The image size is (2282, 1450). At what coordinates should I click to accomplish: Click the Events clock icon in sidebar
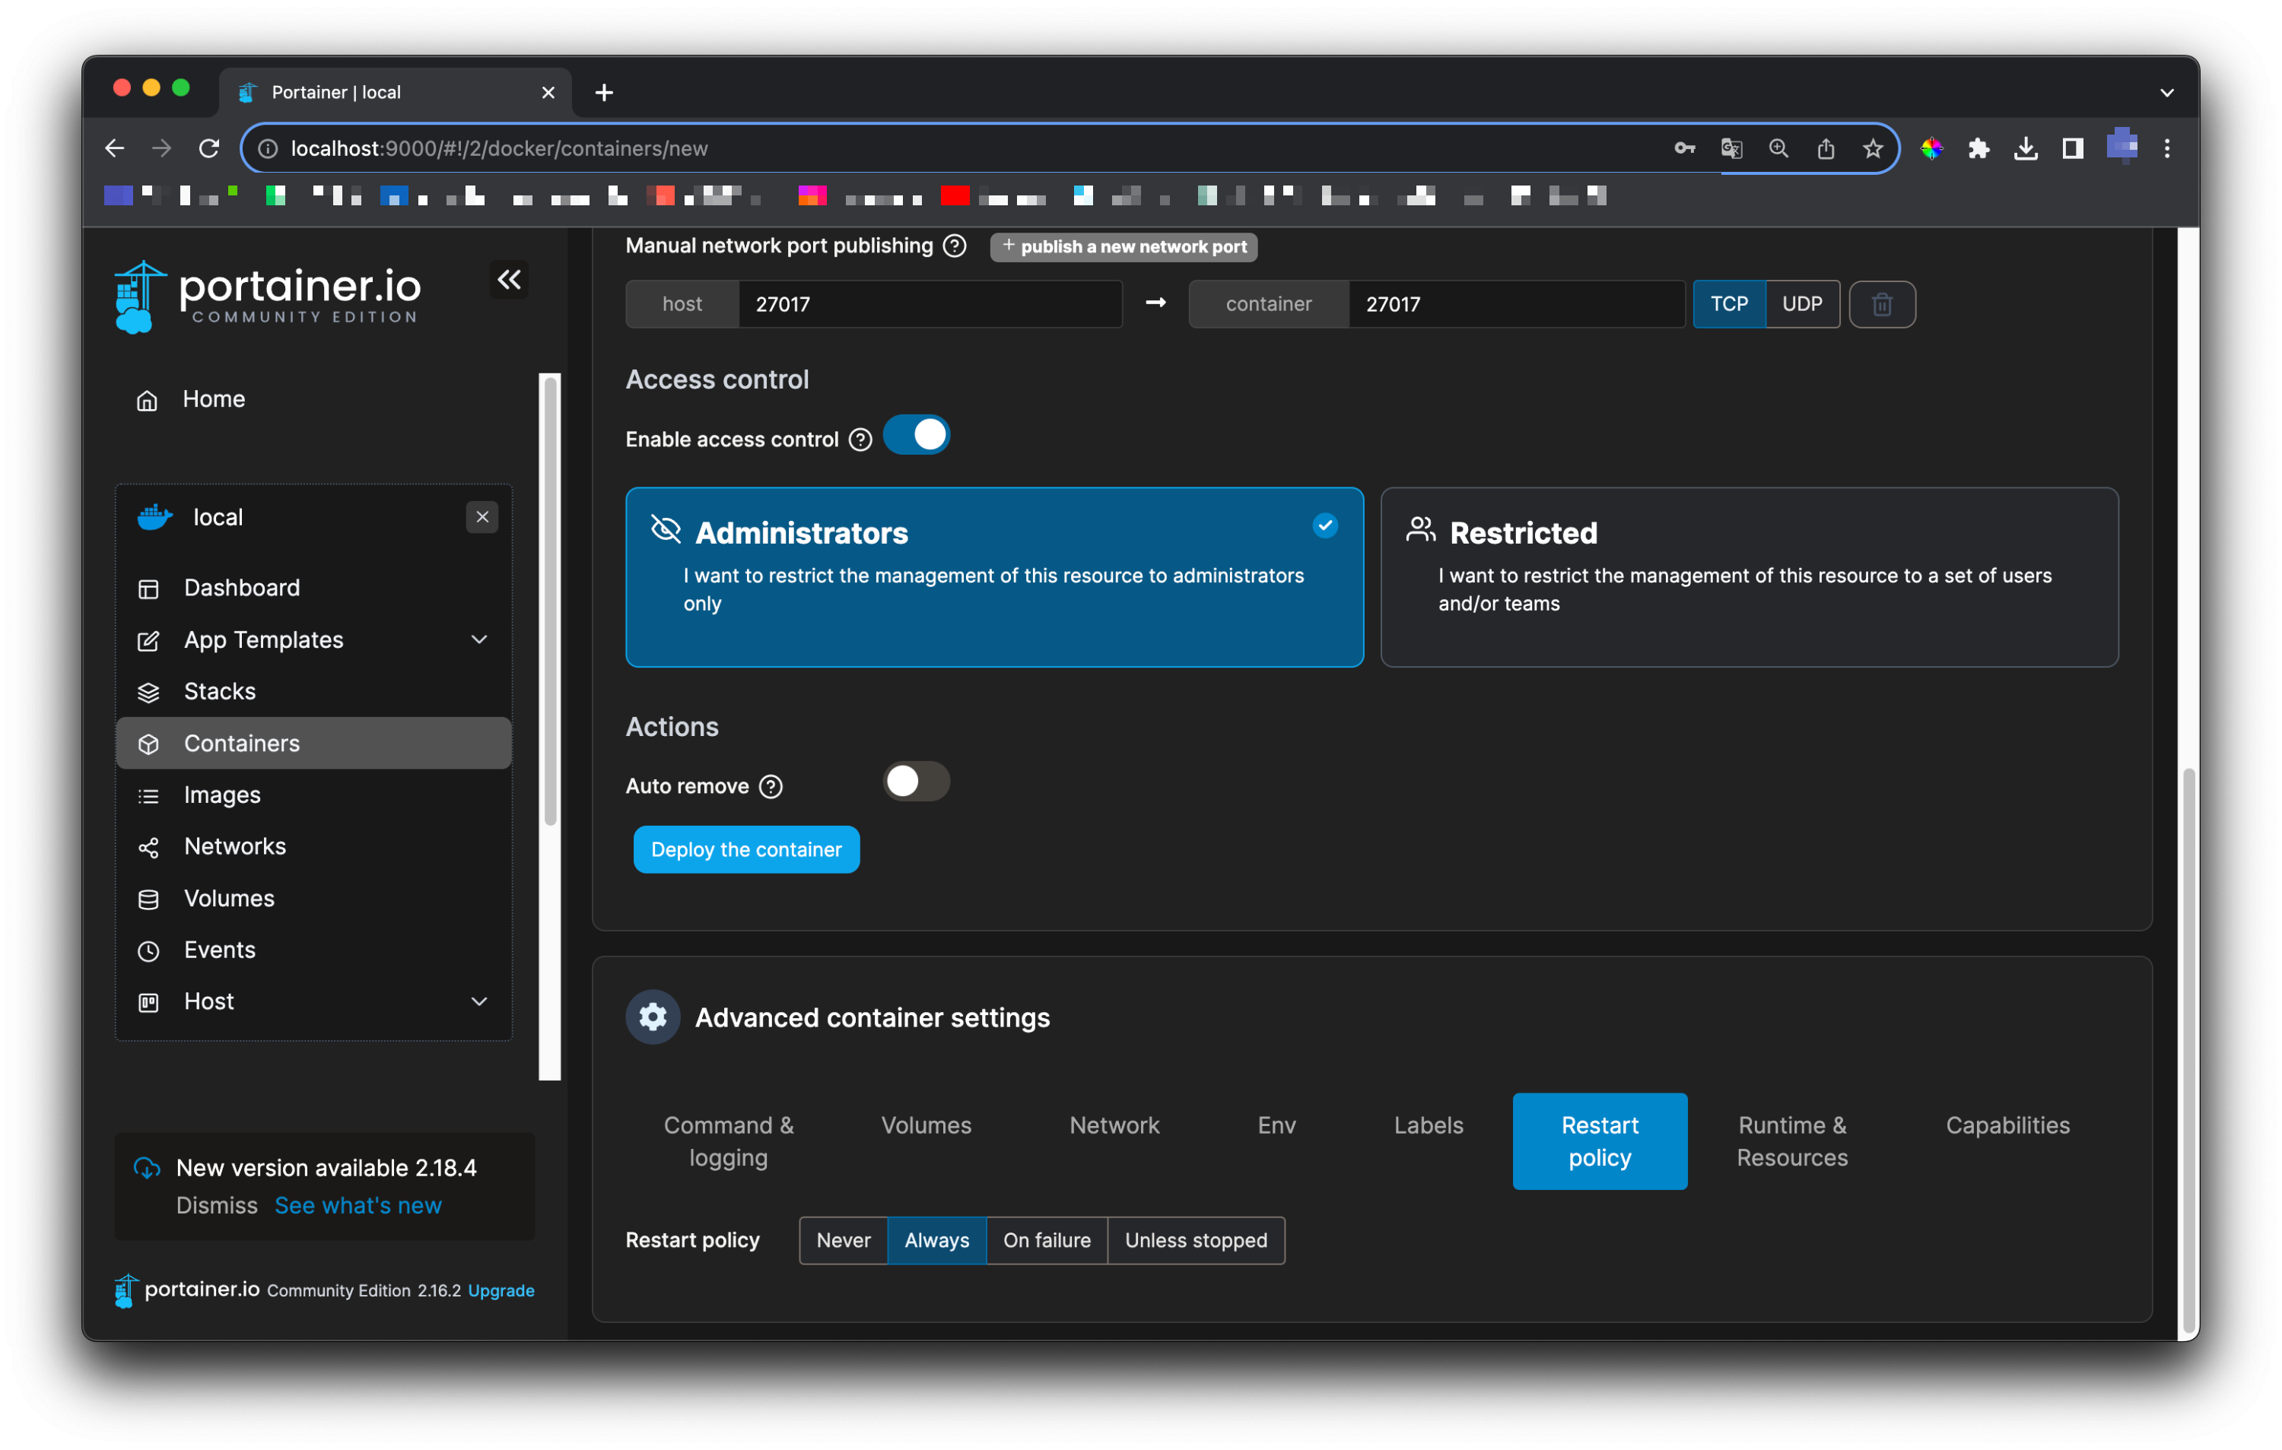(149, 951)
